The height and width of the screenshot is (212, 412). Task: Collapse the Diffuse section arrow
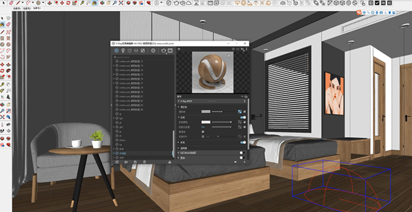(x=179, y=107)
